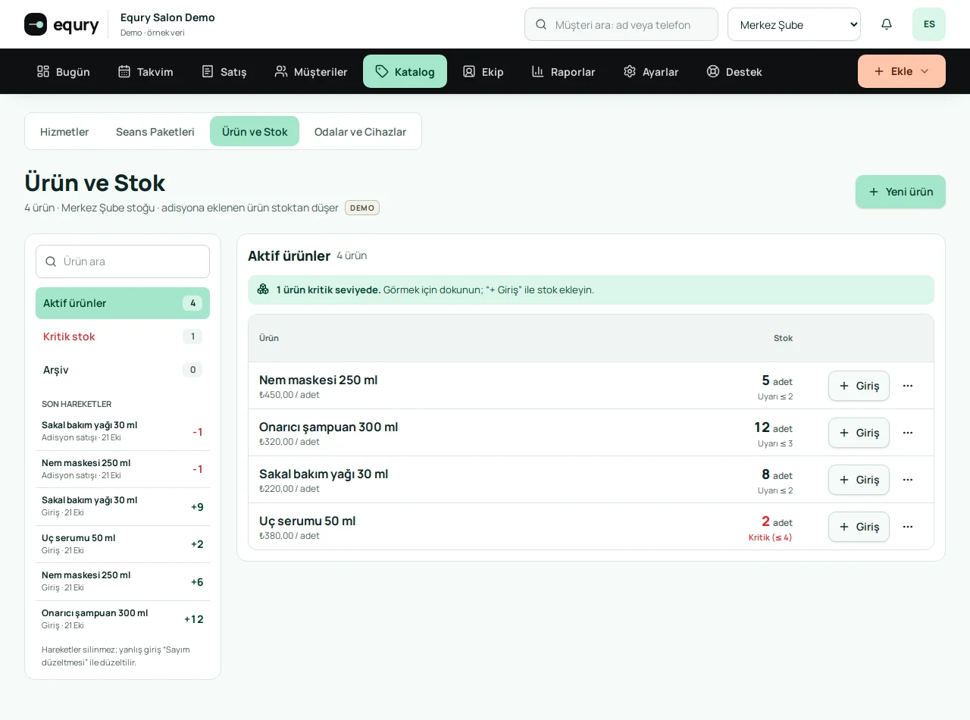Click the DEMO badge
This screenshot has width=970, height=720.
click(x=362, y=208)
